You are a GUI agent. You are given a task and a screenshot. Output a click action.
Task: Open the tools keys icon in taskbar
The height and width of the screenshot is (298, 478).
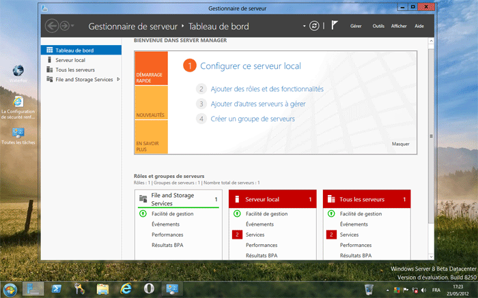click(80, 289)
